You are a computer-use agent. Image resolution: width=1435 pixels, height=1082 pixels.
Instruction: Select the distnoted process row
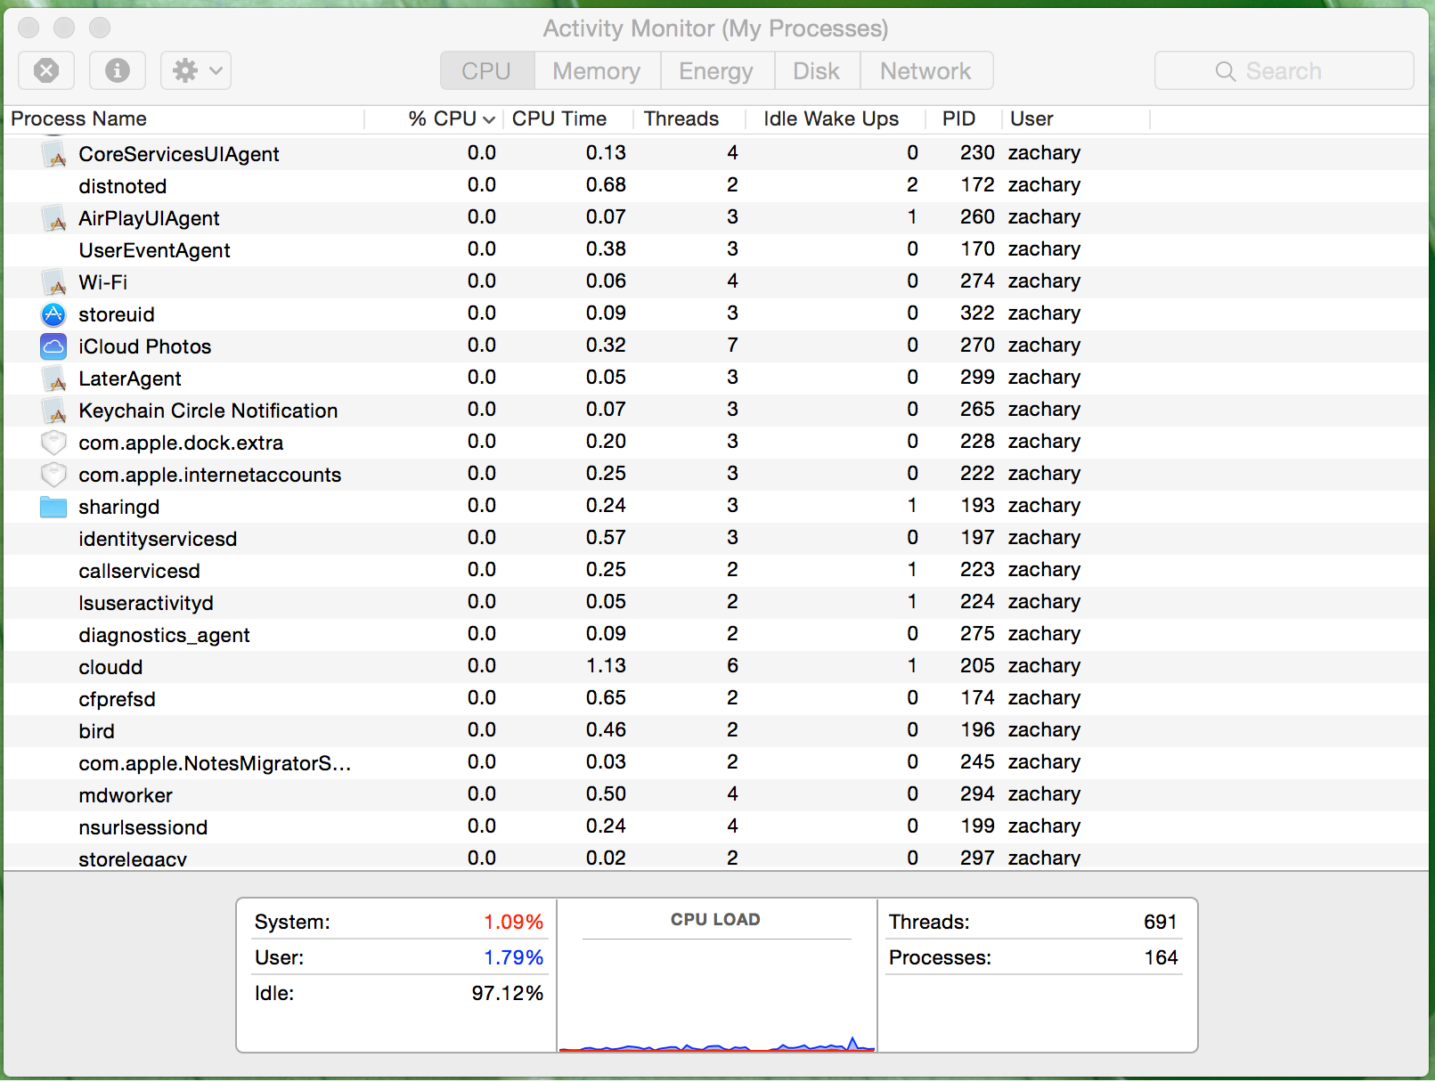[x=716, y=185]
